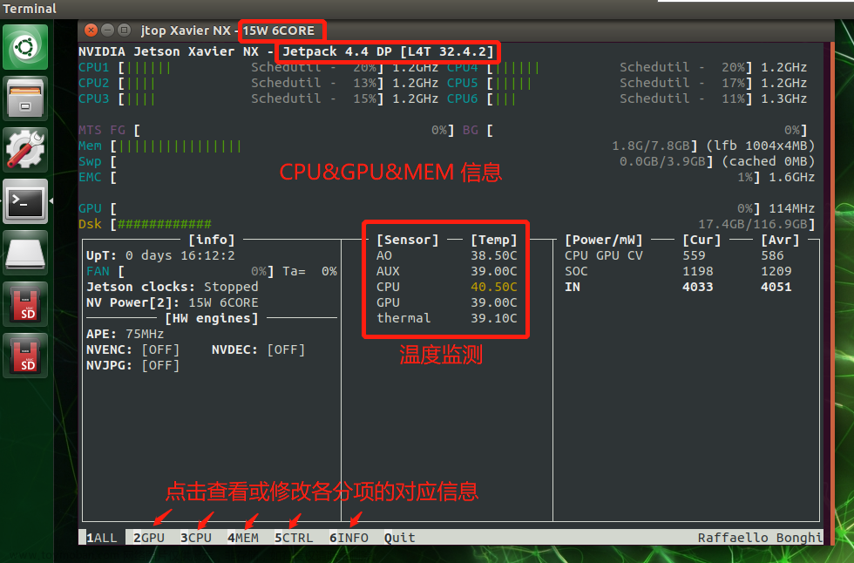The height and width of the screenshot is (563, 854).
Task: Click the Mem usage bar
Action: [180, 146]
